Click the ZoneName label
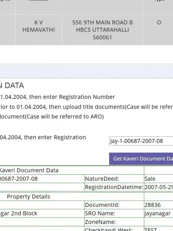This screenshot has height=231, width=173. (100, 222)
